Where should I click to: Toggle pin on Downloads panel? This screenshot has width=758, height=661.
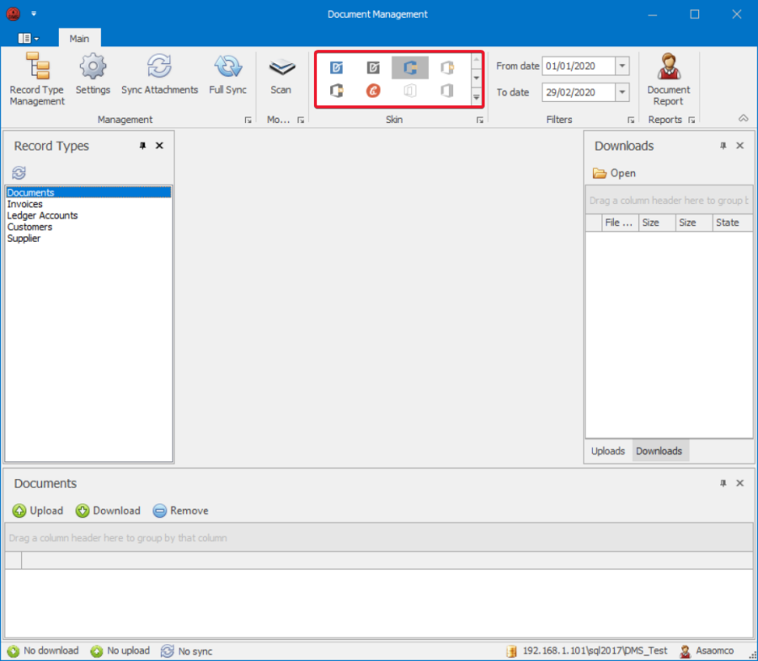[723, 146]
